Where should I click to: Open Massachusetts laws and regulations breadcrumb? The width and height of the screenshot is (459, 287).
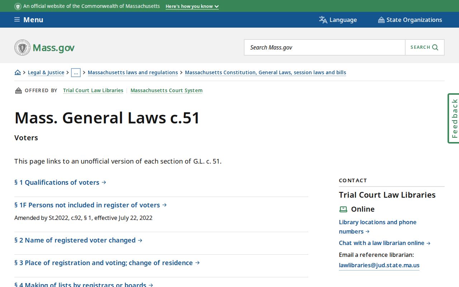tap(133, 72)
